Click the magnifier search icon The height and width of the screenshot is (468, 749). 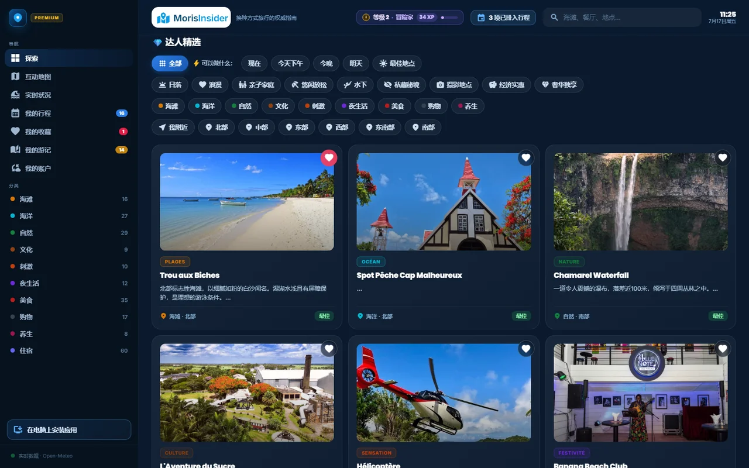554,18
